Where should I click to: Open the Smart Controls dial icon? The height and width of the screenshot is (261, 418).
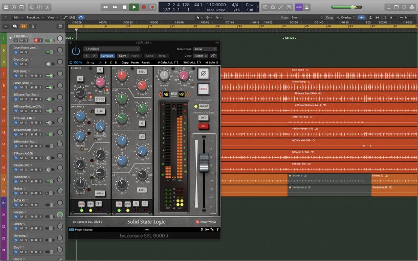click(31, 7)
